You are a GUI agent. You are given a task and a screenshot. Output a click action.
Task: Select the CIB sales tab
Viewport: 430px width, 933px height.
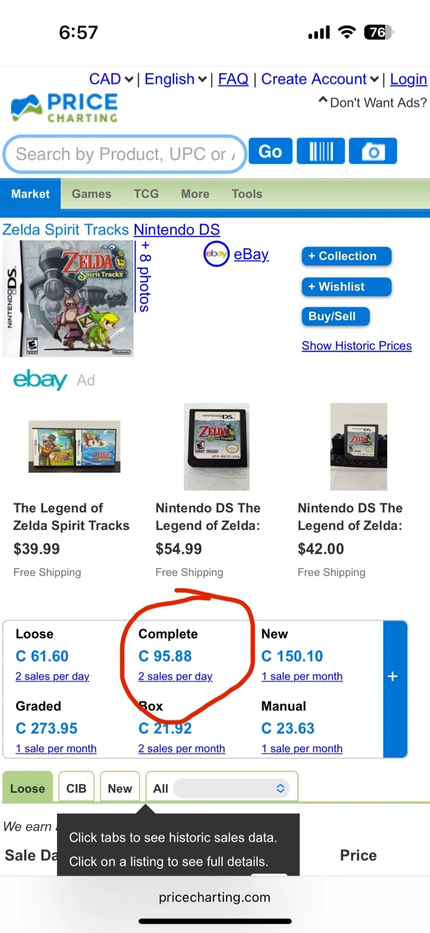76,789
